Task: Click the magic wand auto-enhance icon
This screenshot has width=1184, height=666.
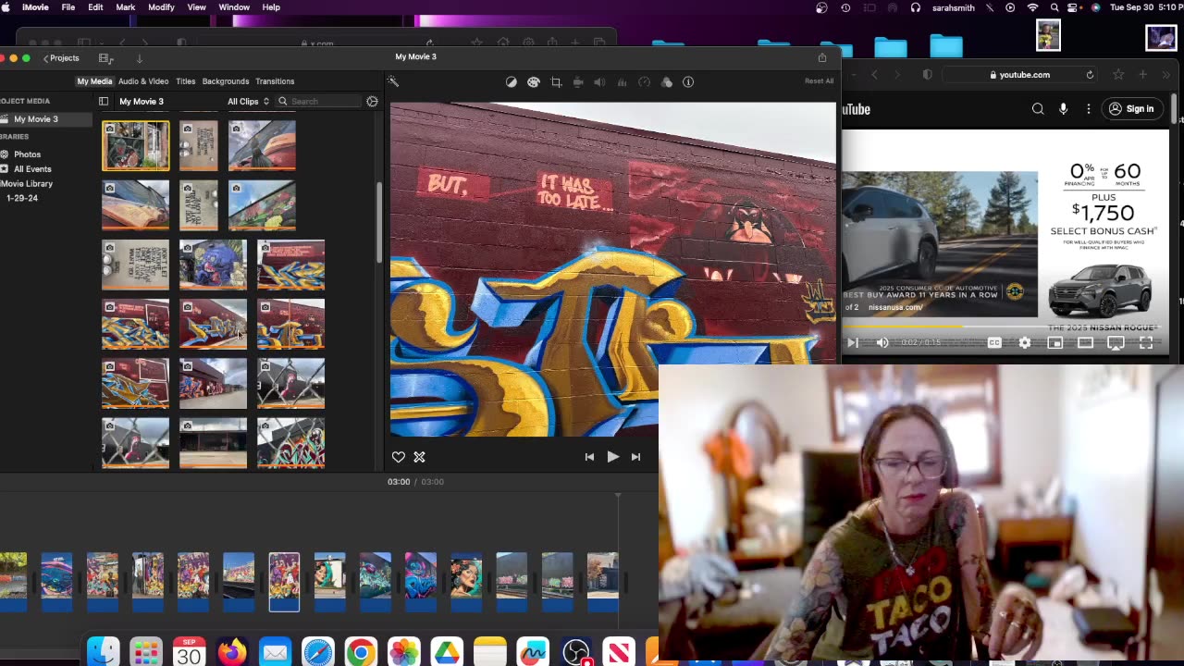Action: click(393, 81)
